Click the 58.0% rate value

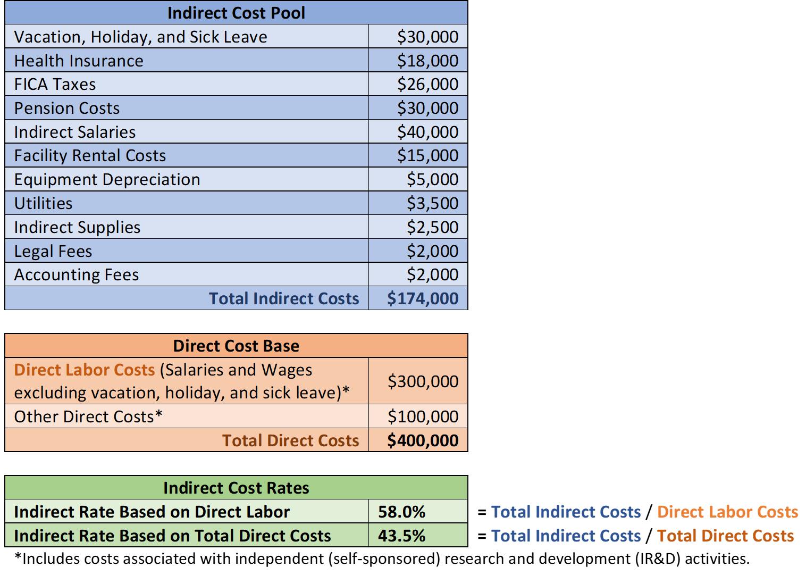[x=418, y=511]
